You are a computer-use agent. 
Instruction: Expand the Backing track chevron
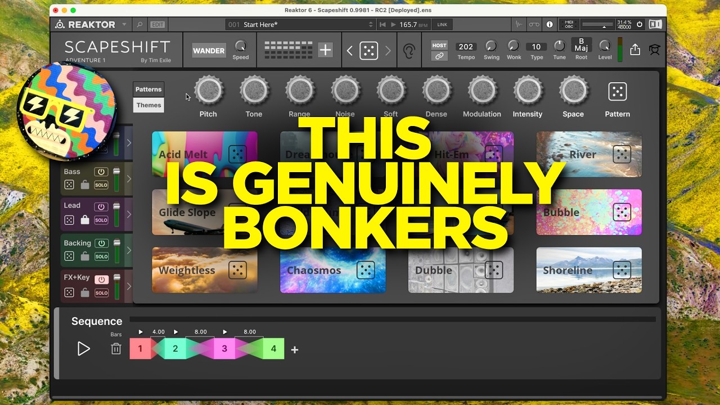point(128,250)
